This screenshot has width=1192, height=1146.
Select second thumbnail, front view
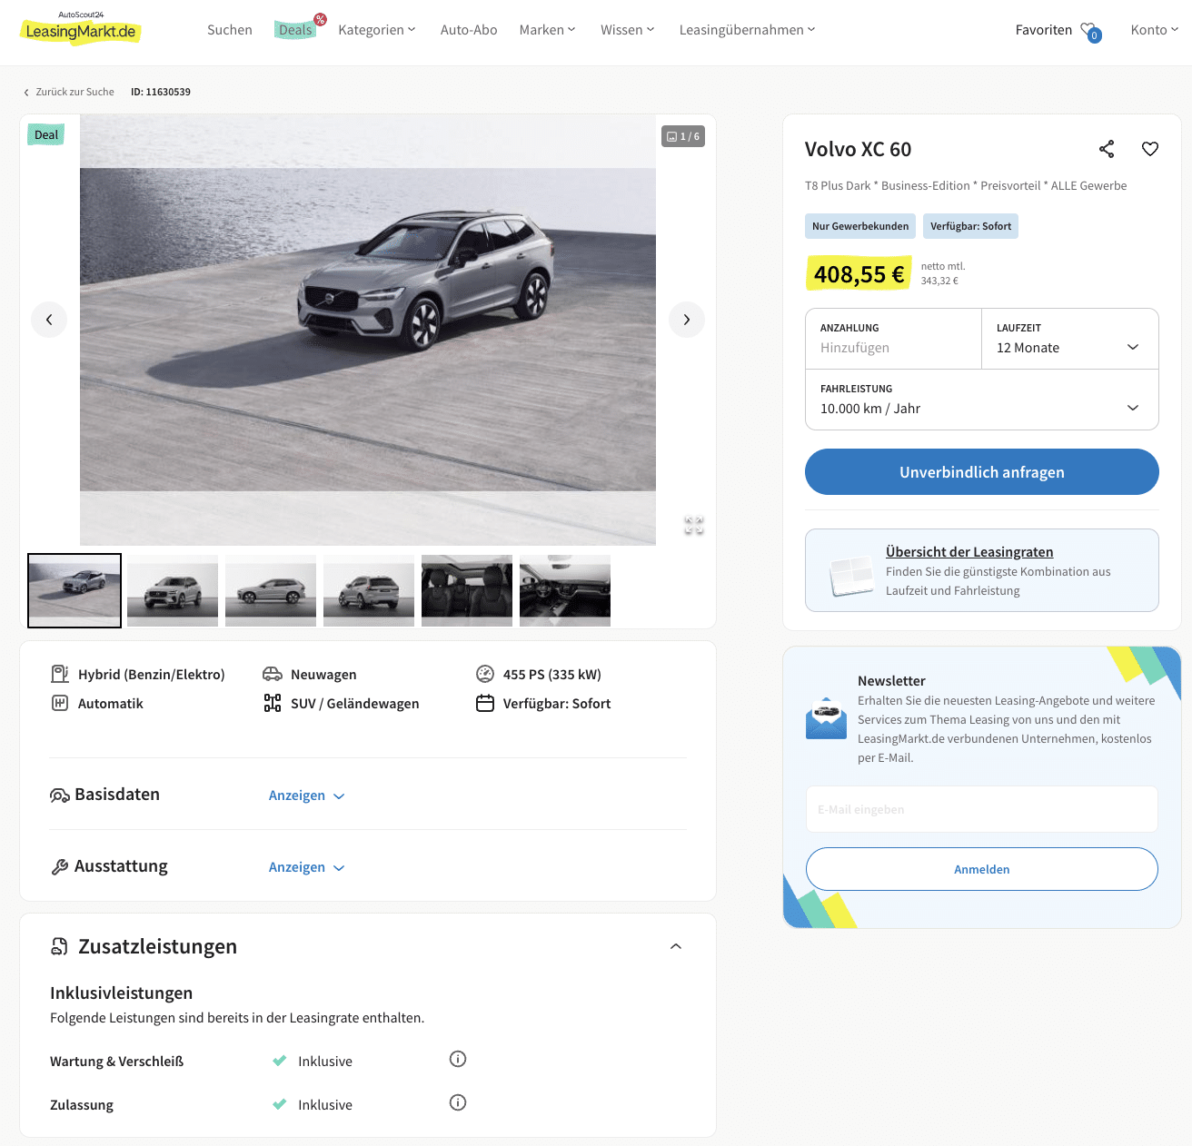(x=173, y=590)
